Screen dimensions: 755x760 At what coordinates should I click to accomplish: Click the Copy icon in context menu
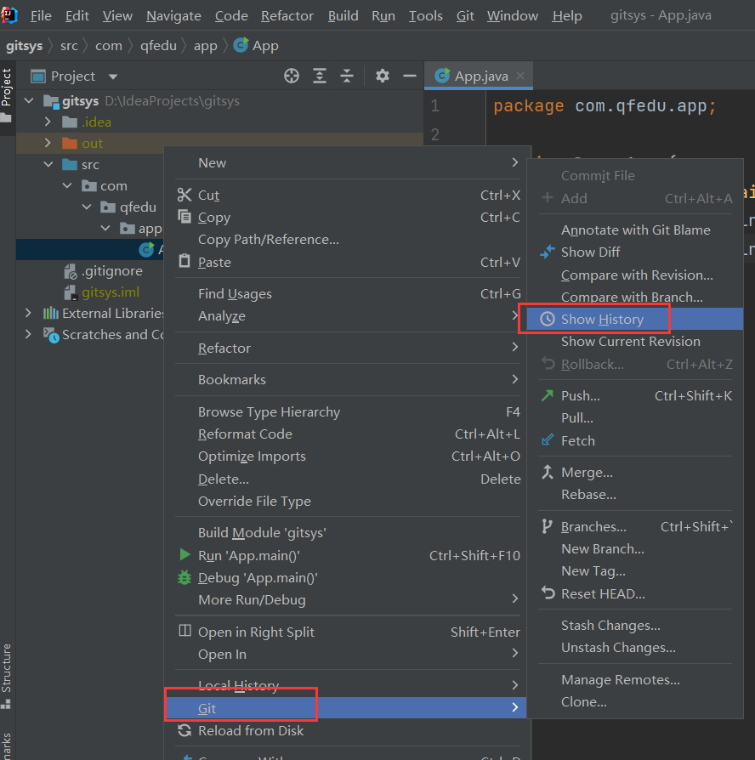184,217
